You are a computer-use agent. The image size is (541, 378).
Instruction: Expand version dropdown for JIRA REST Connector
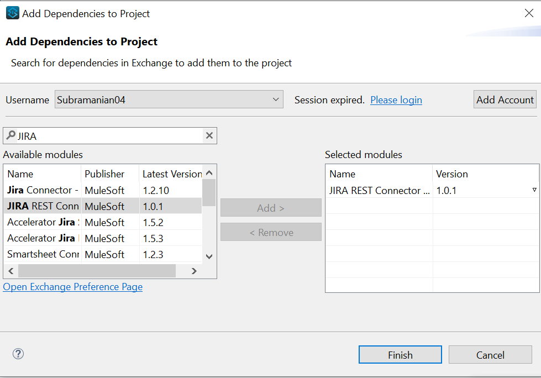point(534,190)
